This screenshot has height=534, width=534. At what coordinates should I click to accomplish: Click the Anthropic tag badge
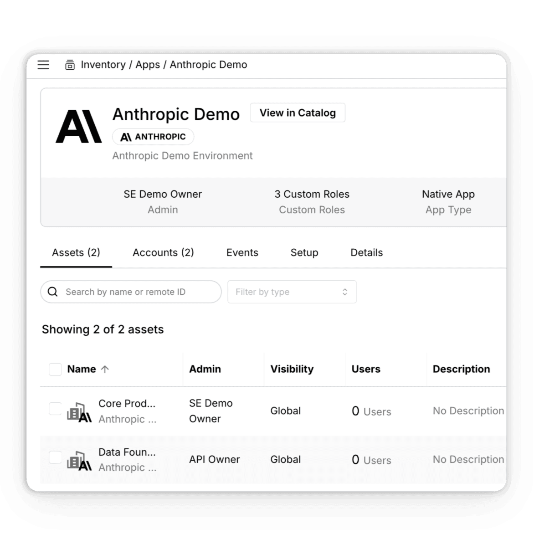click(x=153, y=137)
